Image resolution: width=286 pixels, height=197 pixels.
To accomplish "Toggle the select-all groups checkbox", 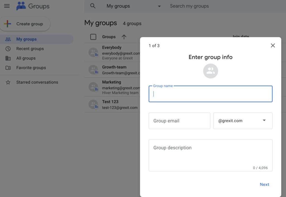I will pyautogui.click(x=94, y=37).
